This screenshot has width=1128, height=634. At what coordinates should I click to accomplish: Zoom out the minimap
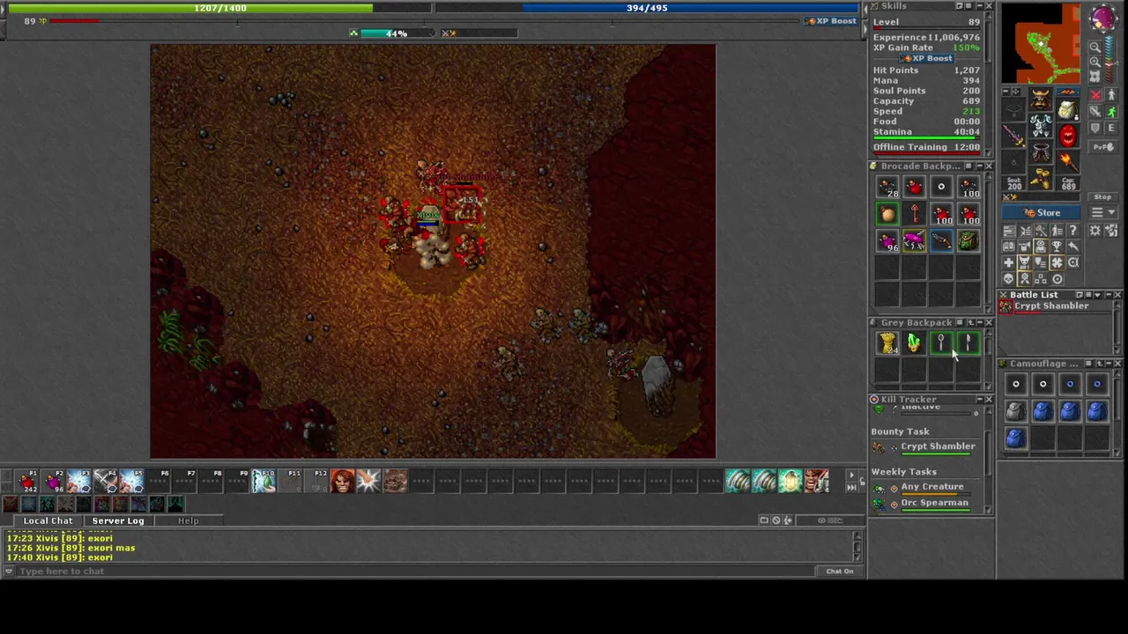pos(1095,47)
